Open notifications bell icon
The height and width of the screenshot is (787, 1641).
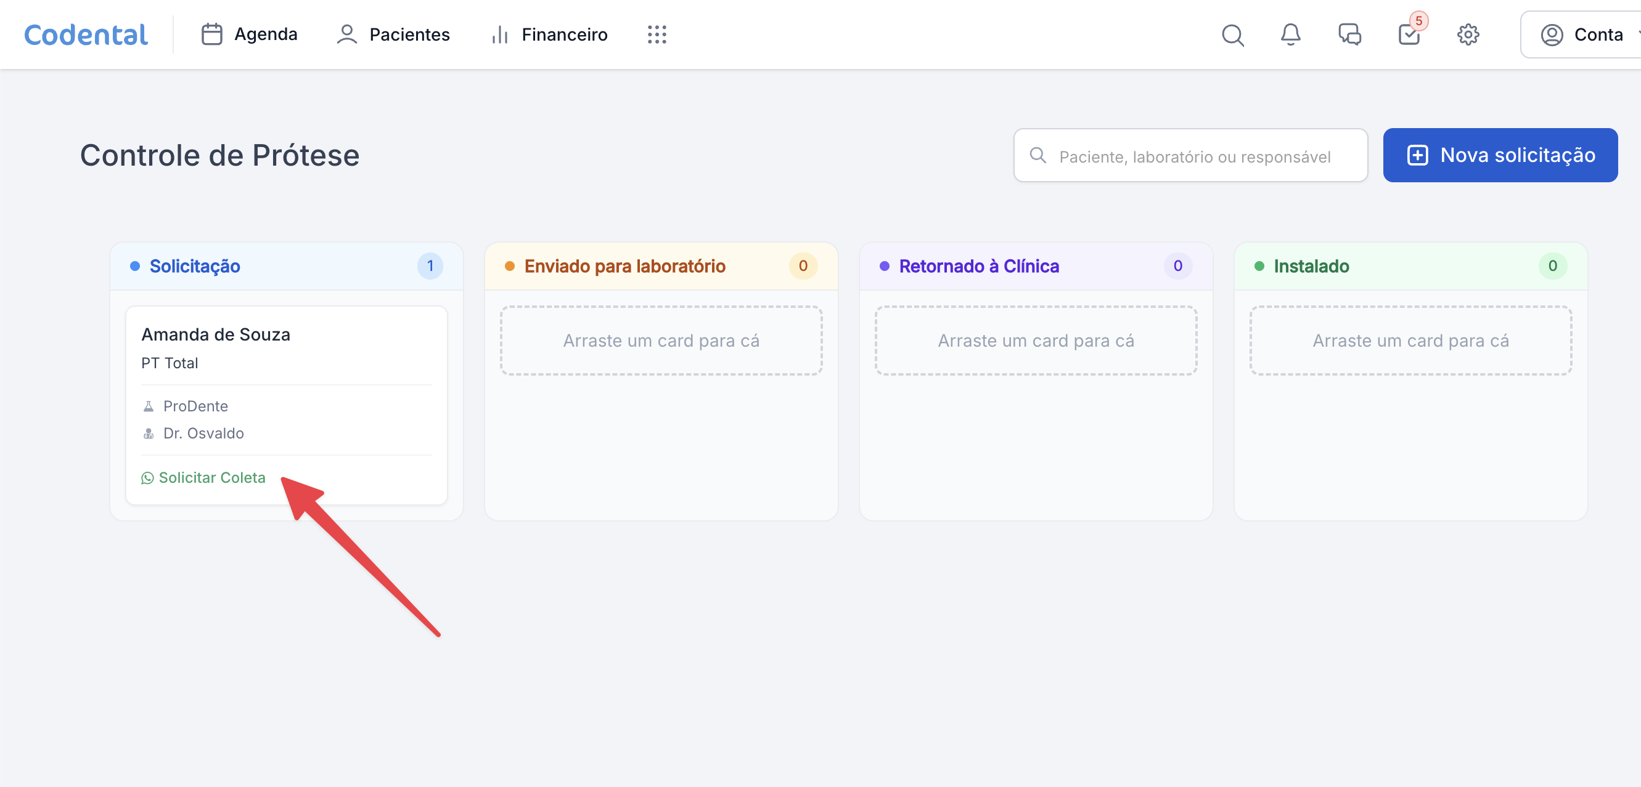pos(1290,34)
